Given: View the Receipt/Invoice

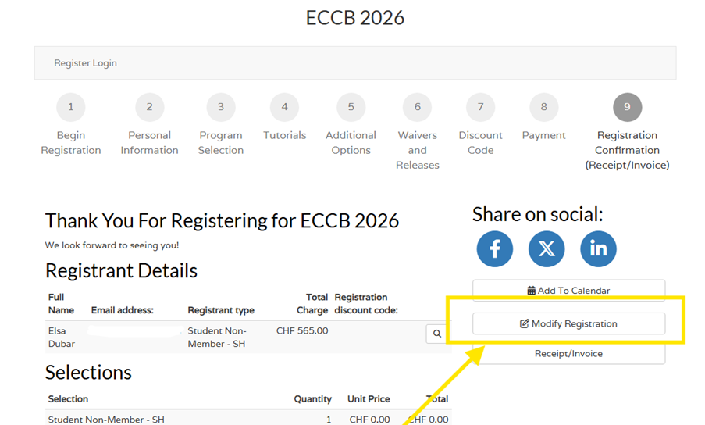Looking at the screenshot, I should click(x=568, y=354).
